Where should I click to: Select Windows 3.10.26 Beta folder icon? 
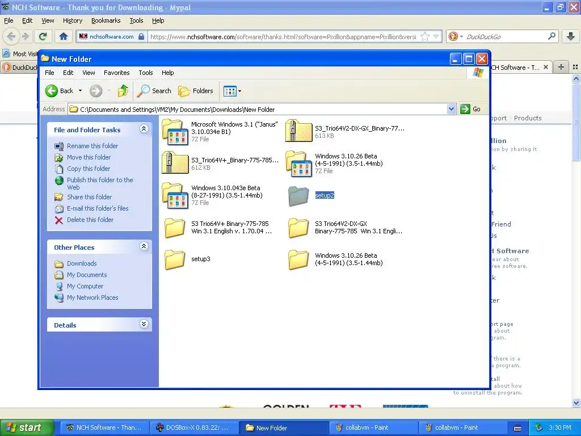298,259
